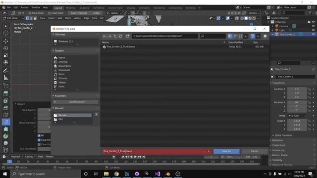Toggle the Clear Outer checkbox in Bisect panel

[39, 144]
